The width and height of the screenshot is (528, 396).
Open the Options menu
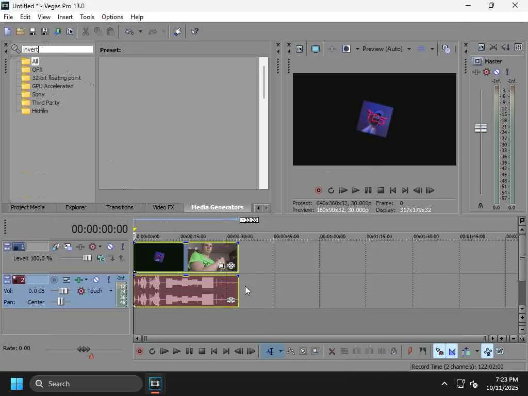point(112,17)
